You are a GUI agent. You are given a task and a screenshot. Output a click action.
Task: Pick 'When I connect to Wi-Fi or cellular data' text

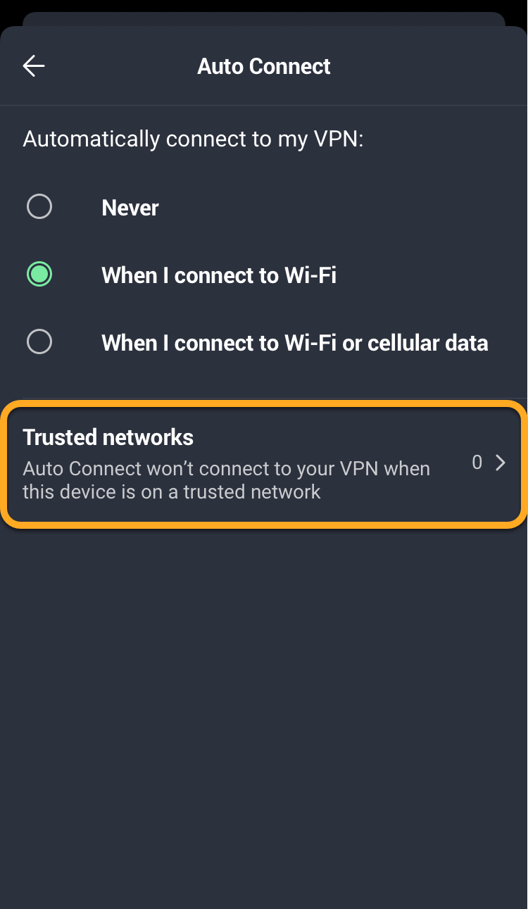294,343
